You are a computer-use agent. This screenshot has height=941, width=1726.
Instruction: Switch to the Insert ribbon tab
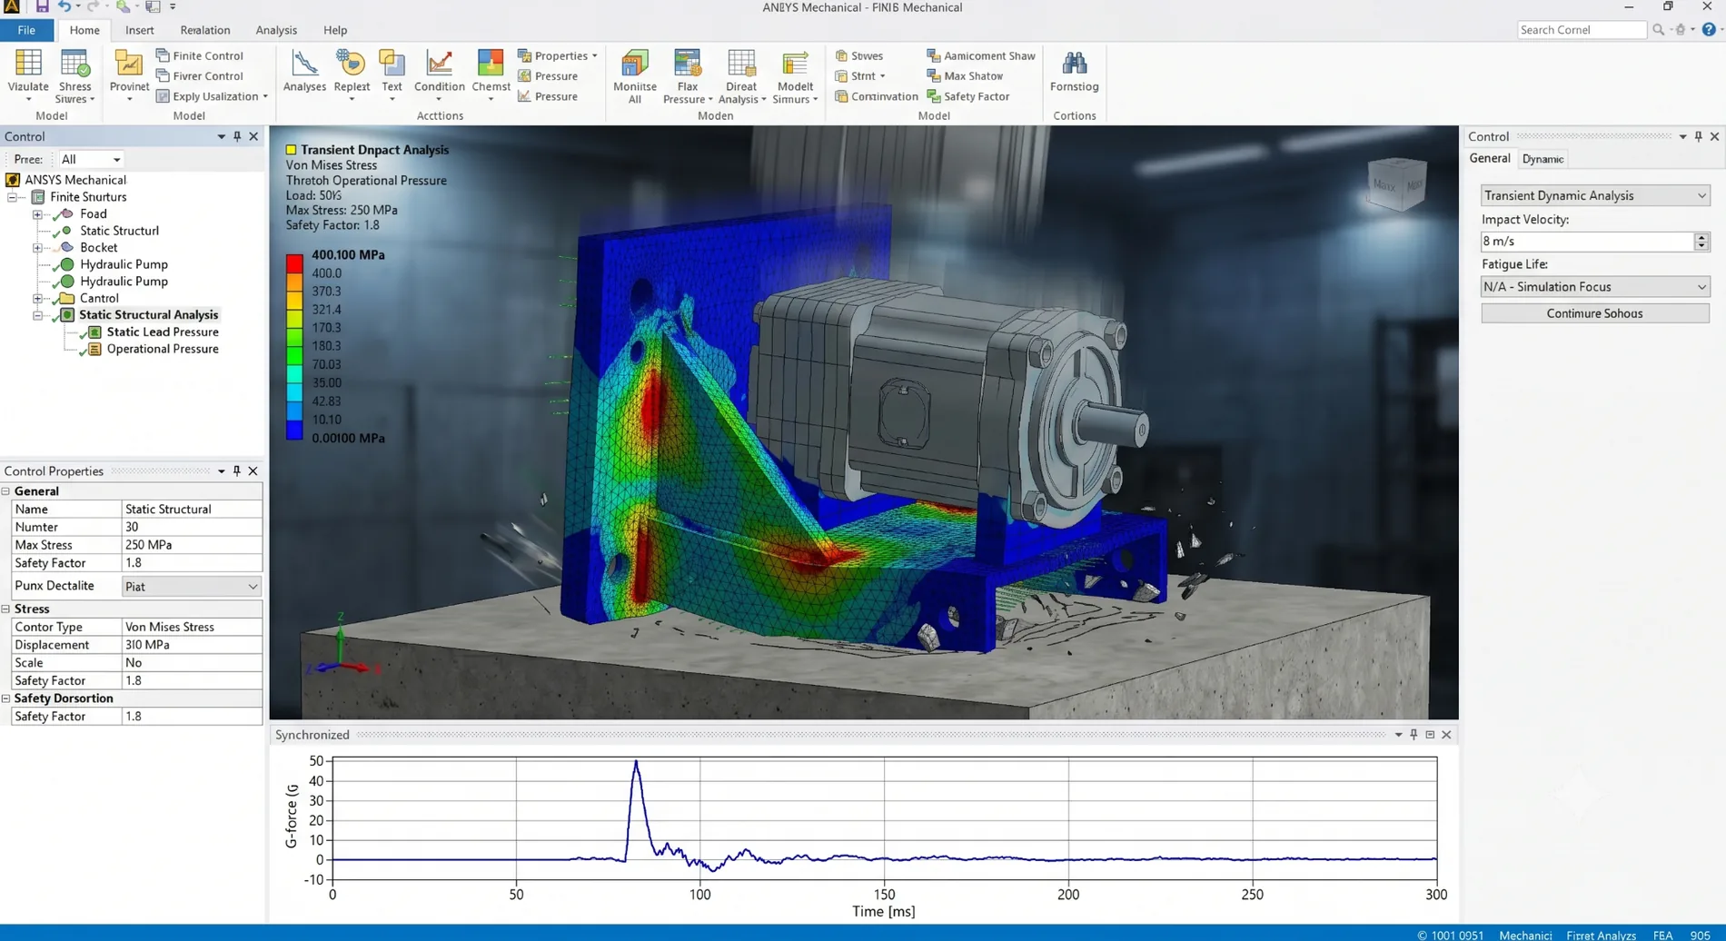pyautogui.click(x=139, y=30)
